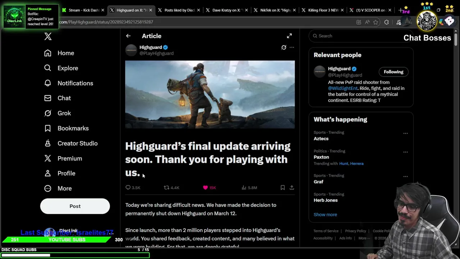The image size is (460, 259).
Task: Open the Hunt, Herrera trending link
Action: pyautogui.click(x=351, y=163)
